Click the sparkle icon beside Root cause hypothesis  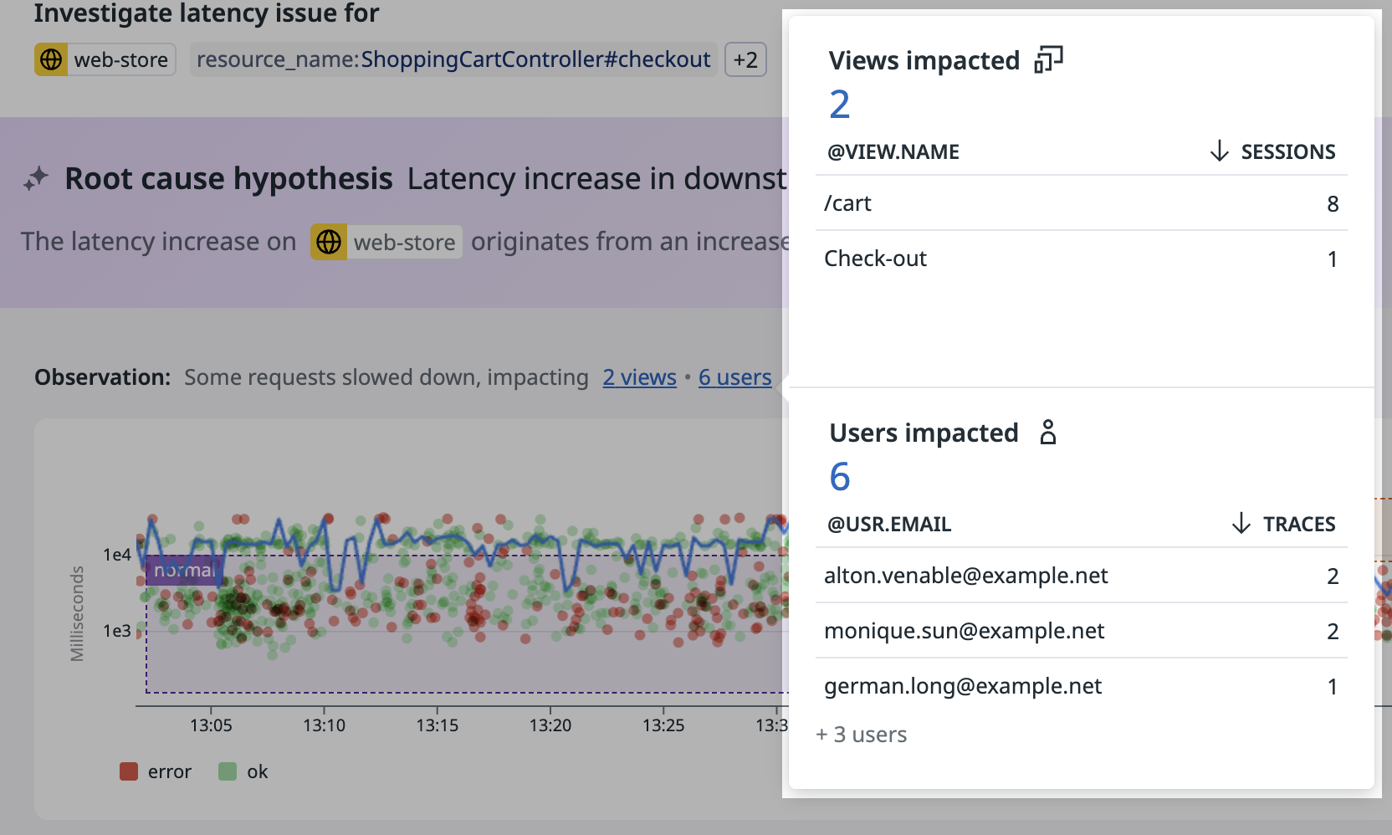pos(36,178)
